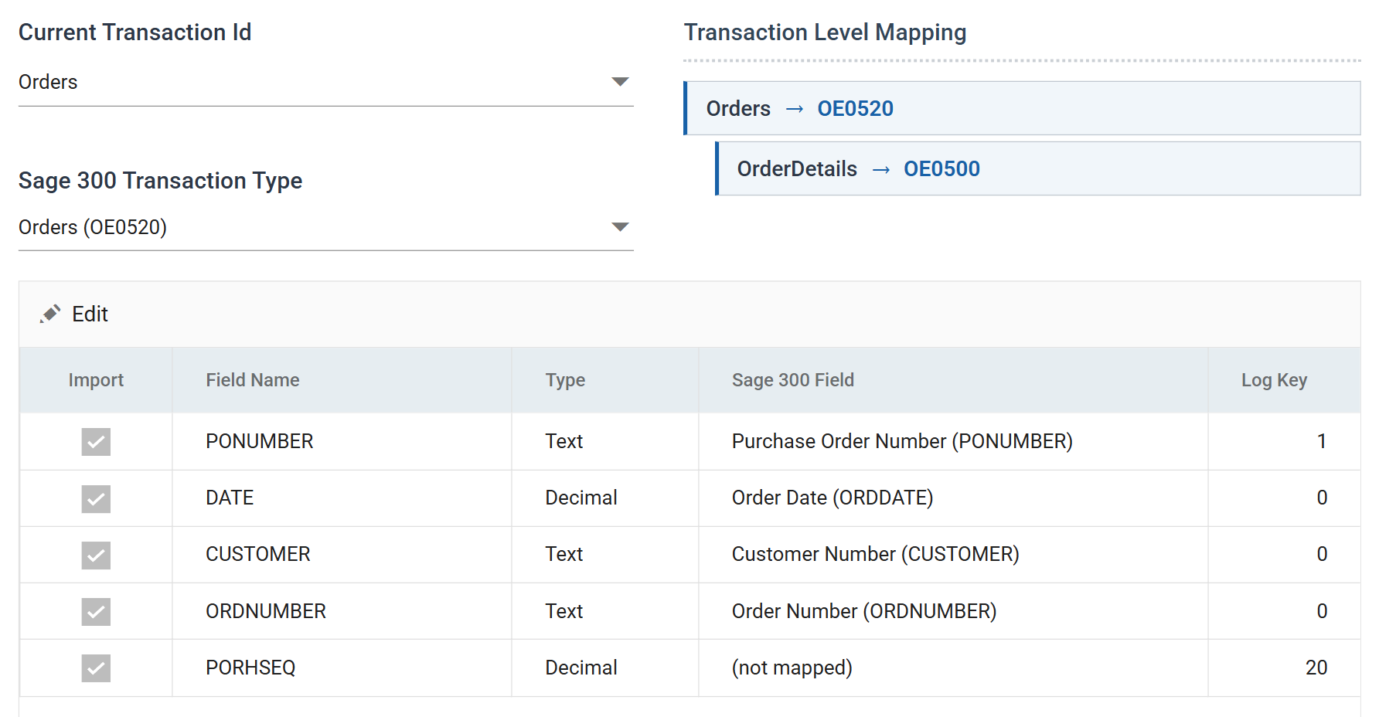
Task: Click the pencil Edit icon
Action: coord(50,314)
